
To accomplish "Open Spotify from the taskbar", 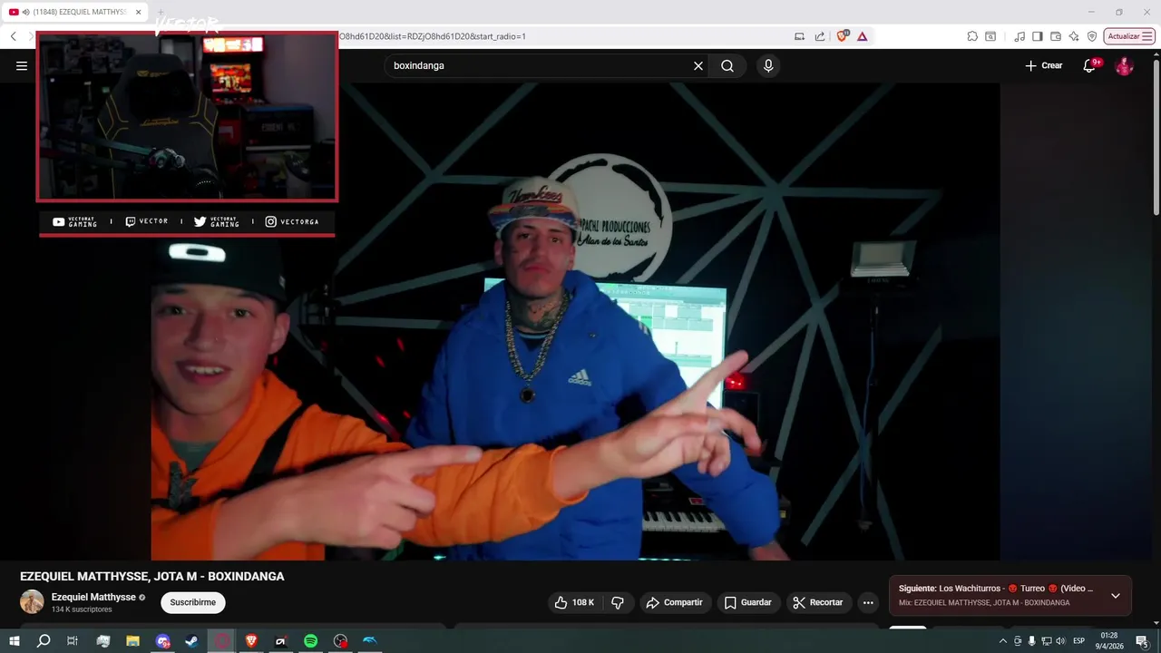I will (310, 641).
